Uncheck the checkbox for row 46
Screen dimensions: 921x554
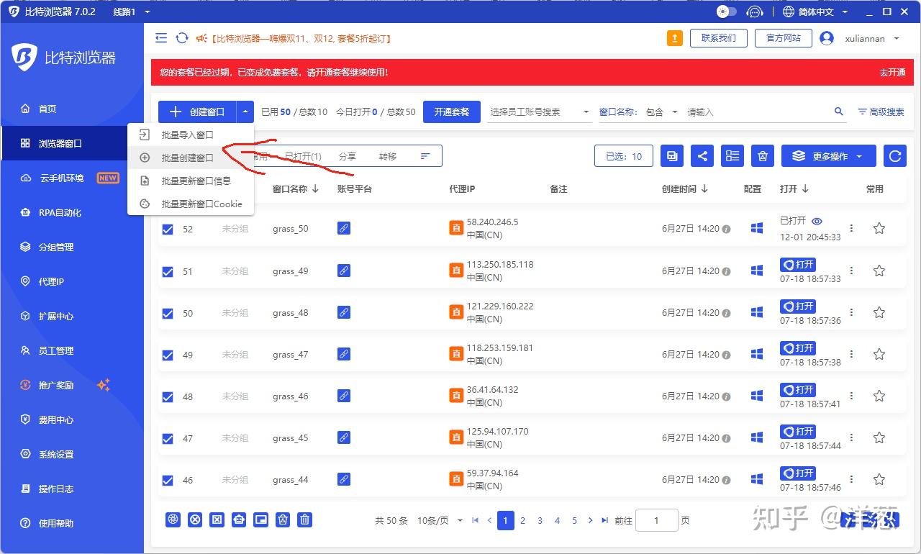[x=168, y=481]
